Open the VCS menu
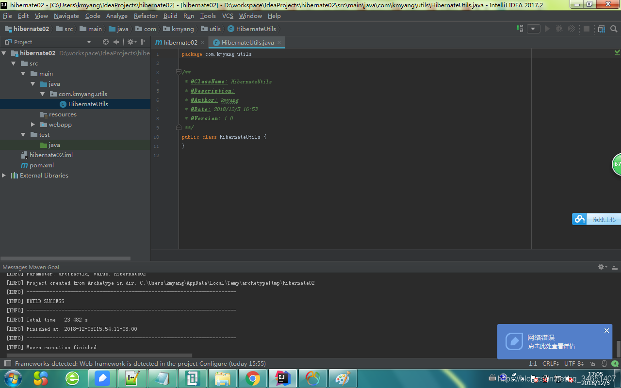The width and height of the screenshot is (621, 388). click(x=228, y=16)
